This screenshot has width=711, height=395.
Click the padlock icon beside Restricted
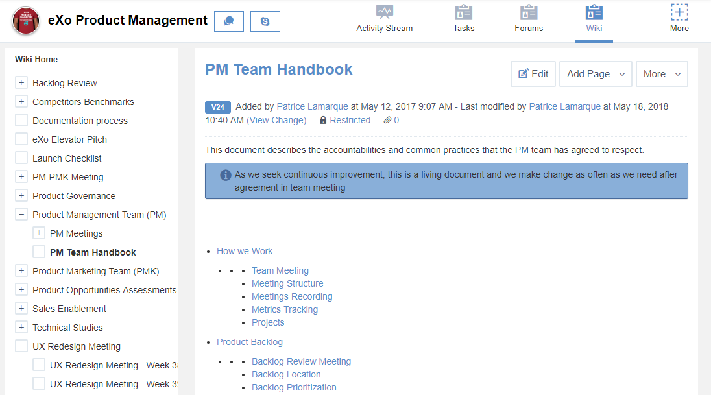323,120
